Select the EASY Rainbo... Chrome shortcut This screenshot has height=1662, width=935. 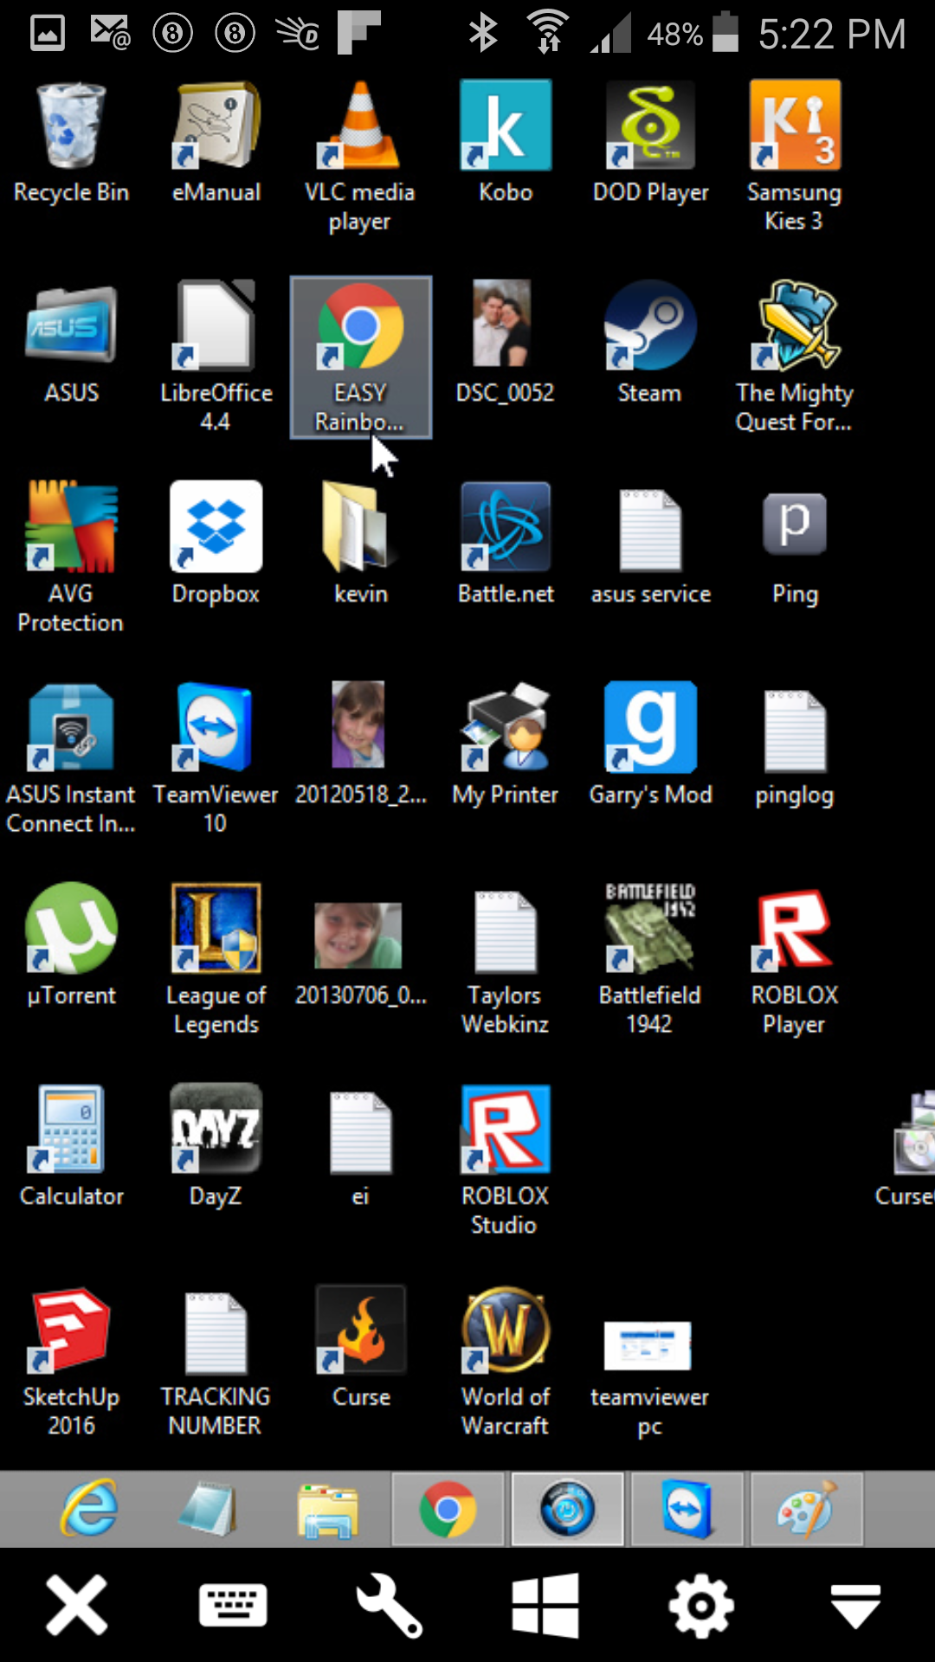[x=360, y=358]
